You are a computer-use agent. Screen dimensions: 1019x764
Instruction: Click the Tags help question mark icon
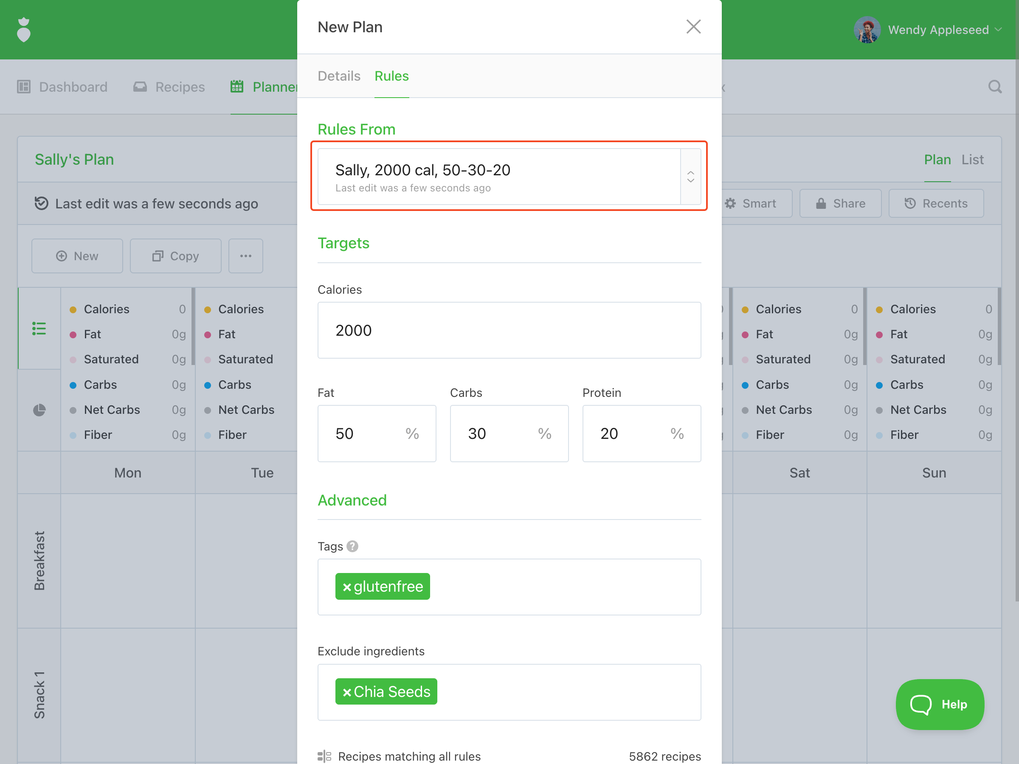click(x=352, y=546)
